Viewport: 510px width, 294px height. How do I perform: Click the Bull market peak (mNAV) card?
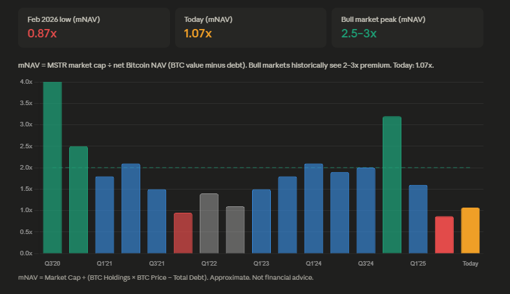tap(407, 28)
